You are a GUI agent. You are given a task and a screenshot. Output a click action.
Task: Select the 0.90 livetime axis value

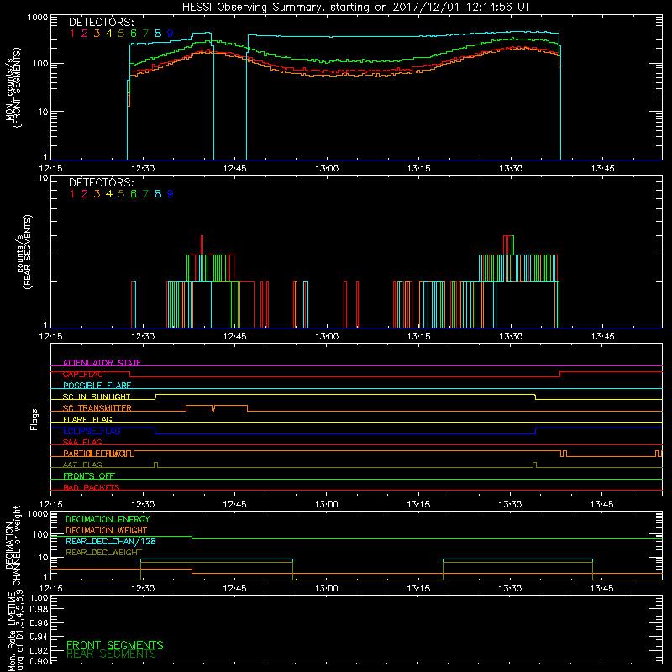click(39, 661)
